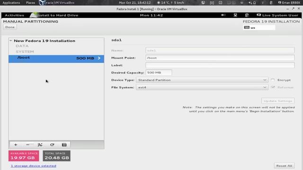Viewport: 303px width, 170px height.
Task: Click host clock 'Mon Oct 21, 18:42:12'
Action: [134, 3]
